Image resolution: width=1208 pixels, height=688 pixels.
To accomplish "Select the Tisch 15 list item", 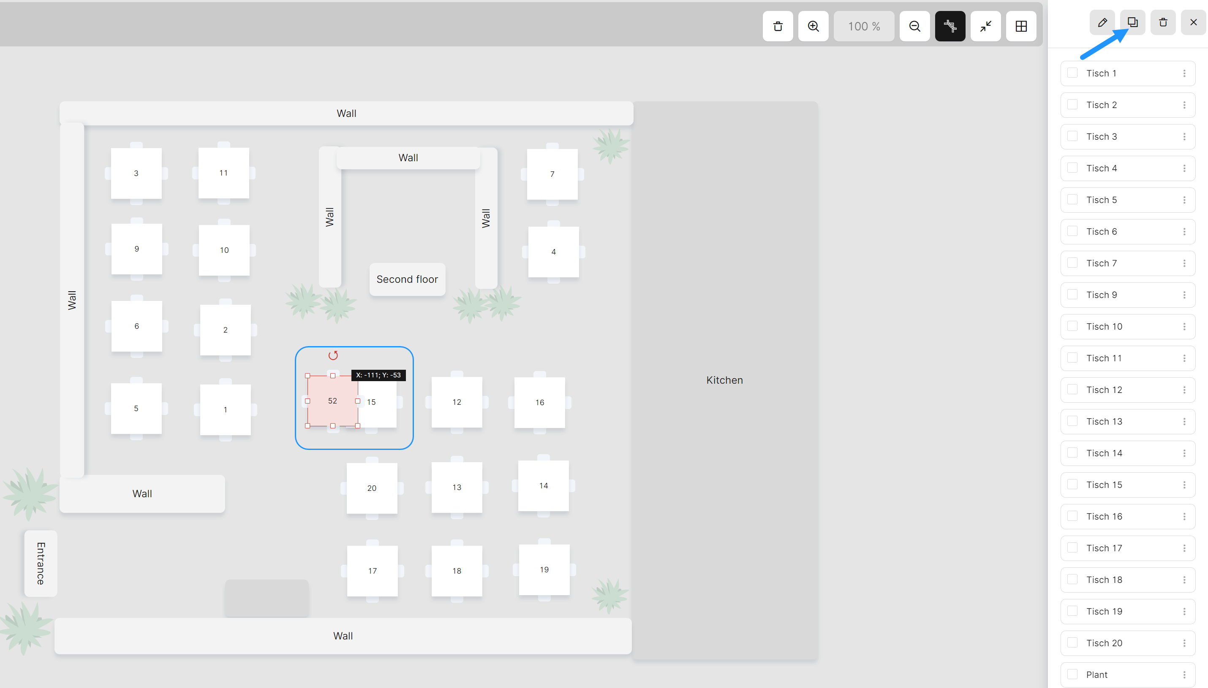I will pyautogui.click(x=1127, y=485).
